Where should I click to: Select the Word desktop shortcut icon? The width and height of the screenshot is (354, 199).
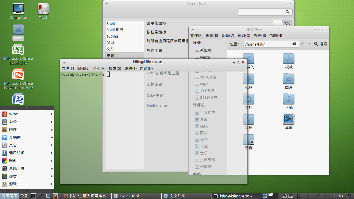(18, 99)
